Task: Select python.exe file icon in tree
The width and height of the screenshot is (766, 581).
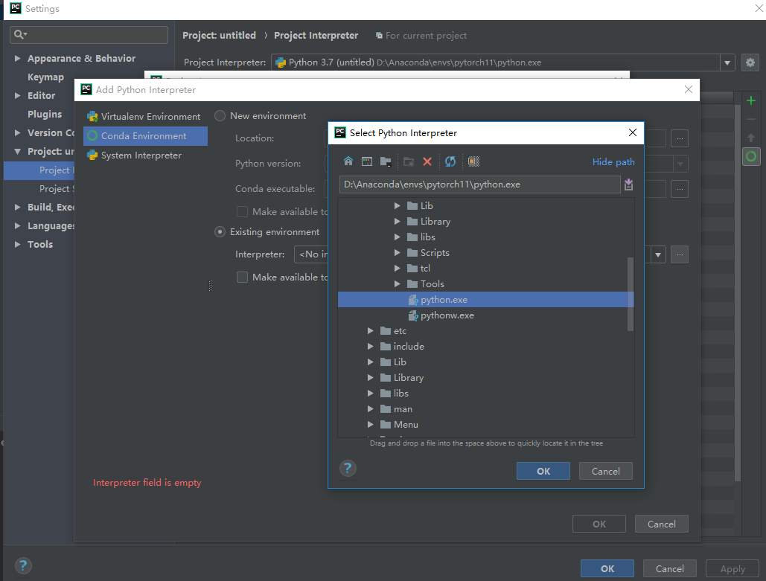Action: (413, 300)
